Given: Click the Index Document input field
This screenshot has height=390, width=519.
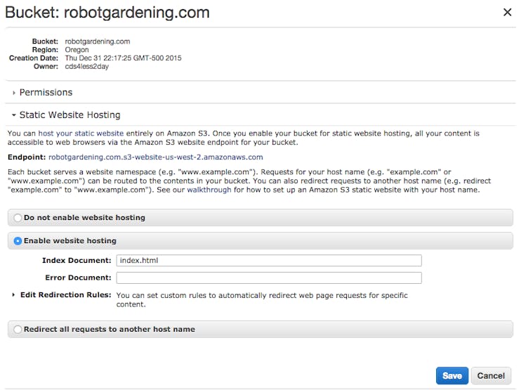Looking at the screenshot, I should point(269,261).
